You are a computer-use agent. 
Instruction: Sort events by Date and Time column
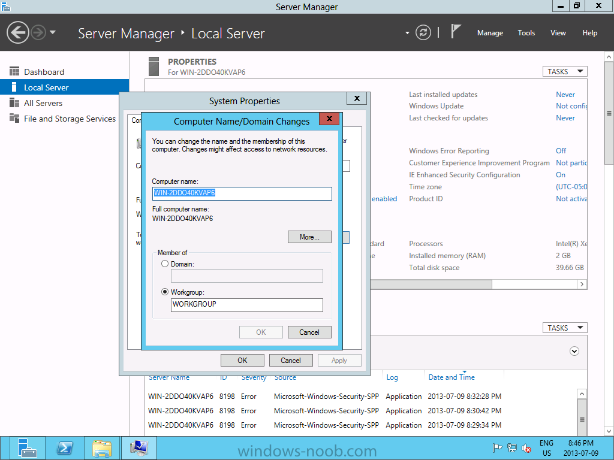452,377
